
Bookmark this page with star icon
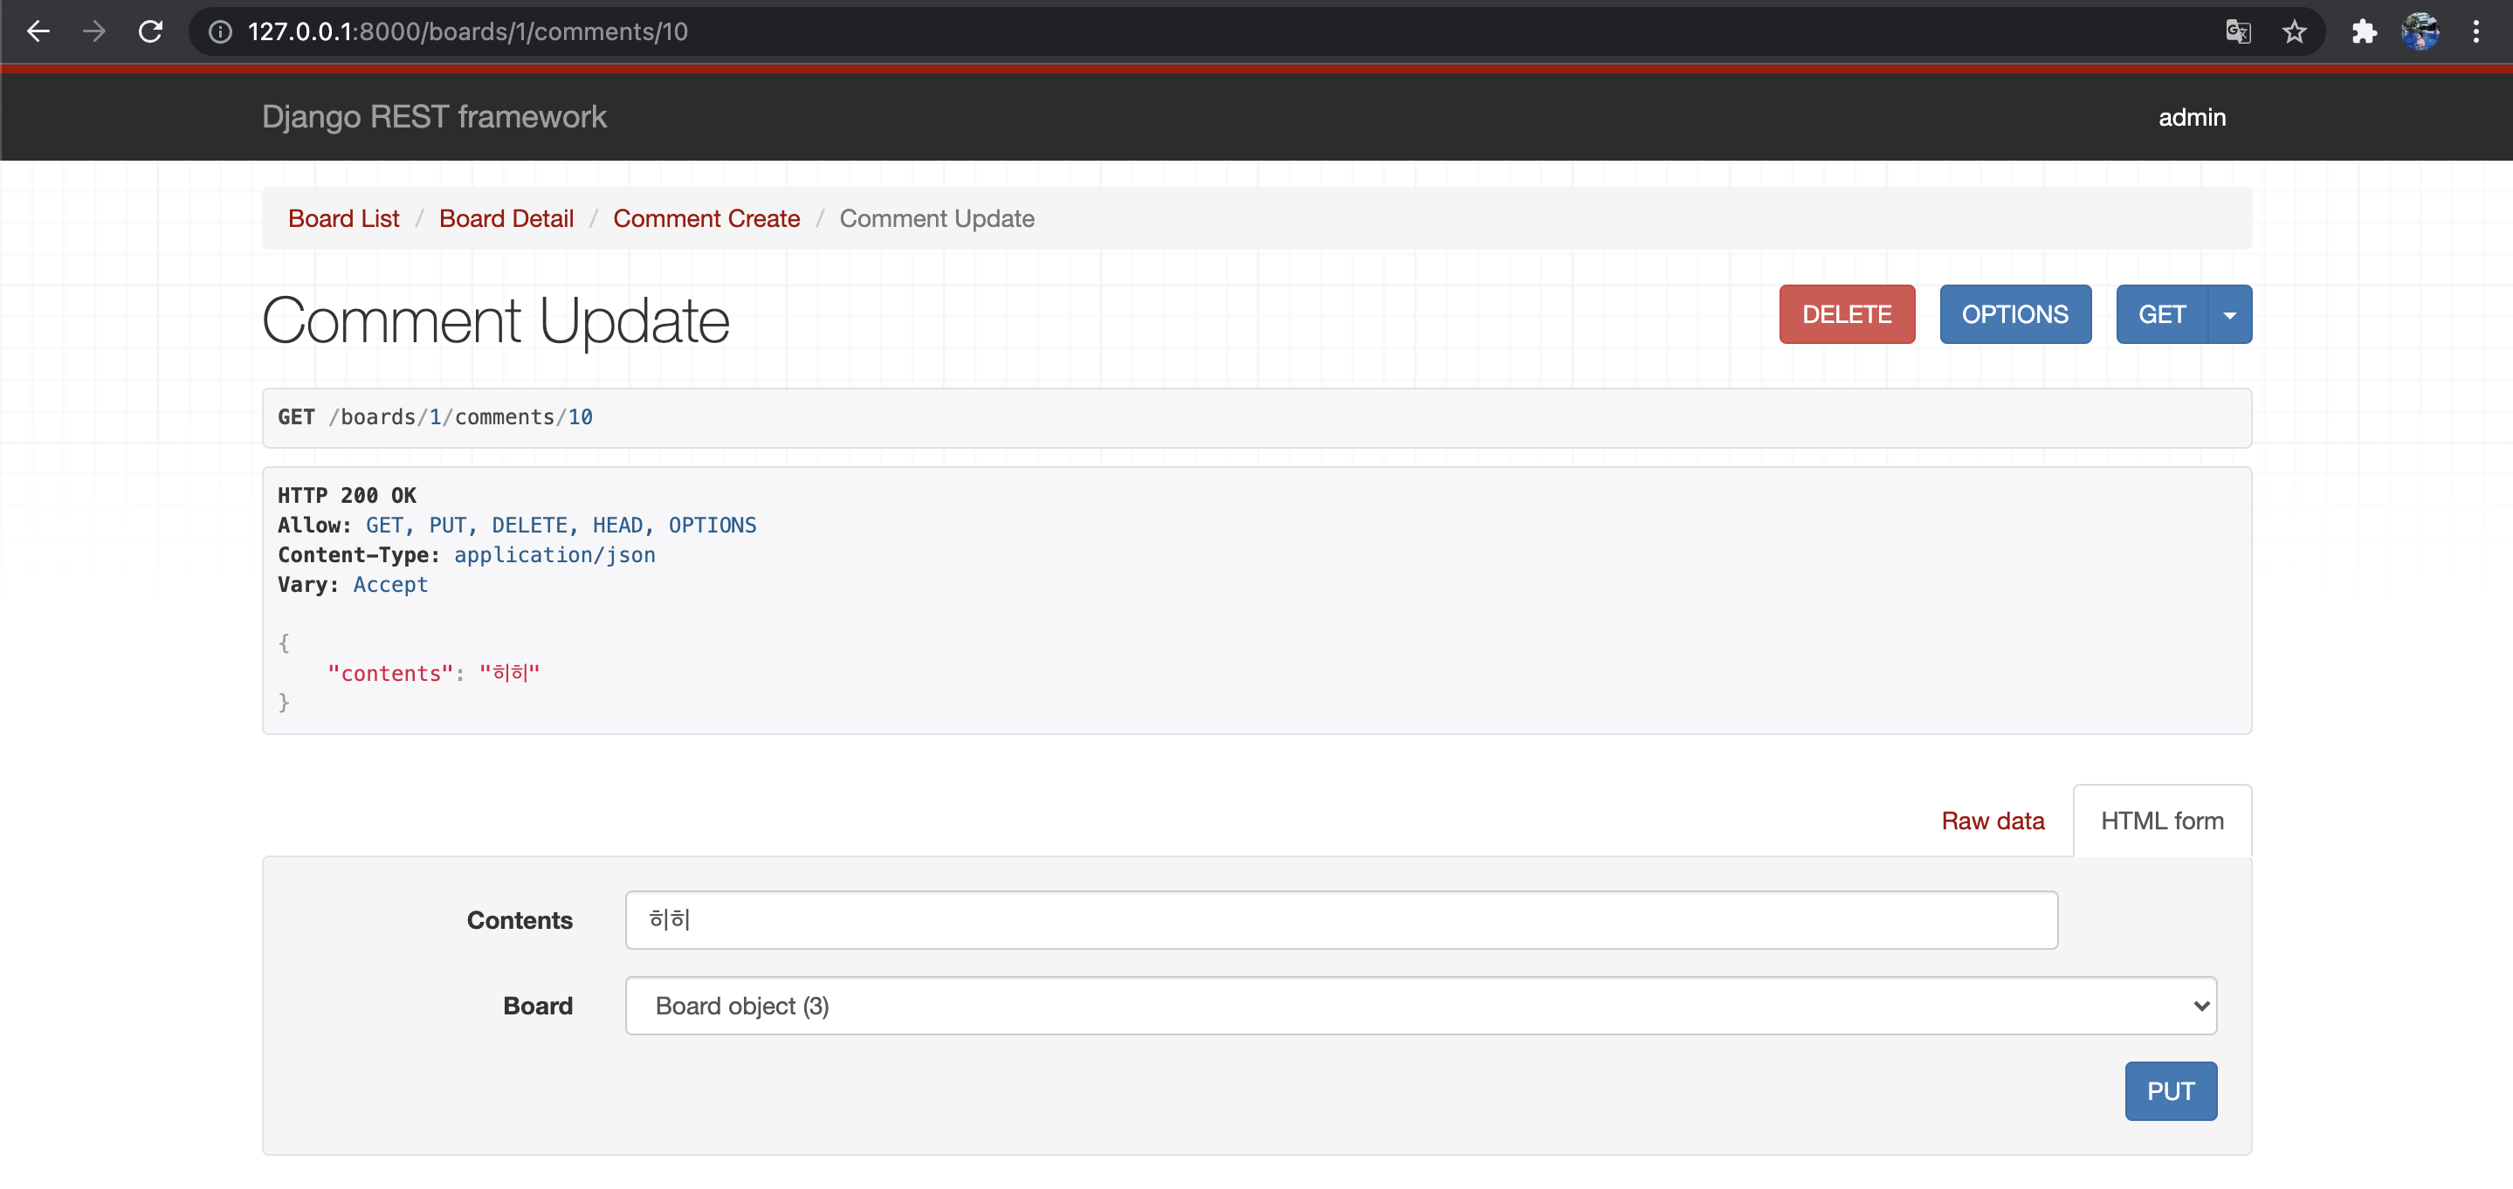click(2295, 31)
